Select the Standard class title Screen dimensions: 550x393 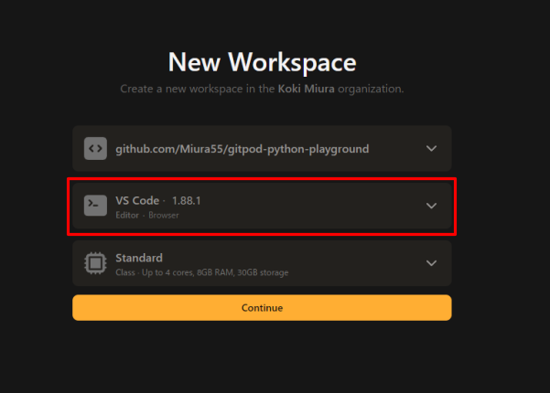coord(139,258)
